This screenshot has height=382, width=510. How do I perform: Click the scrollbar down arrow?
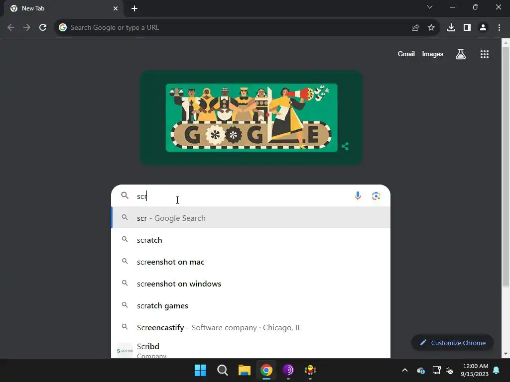[x=506, y=354]
